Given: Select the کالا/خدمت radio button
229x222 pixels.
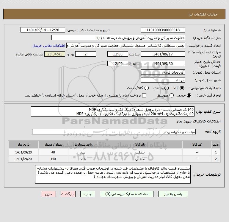Looking at the screenshot, I should (x=147, y=88).
